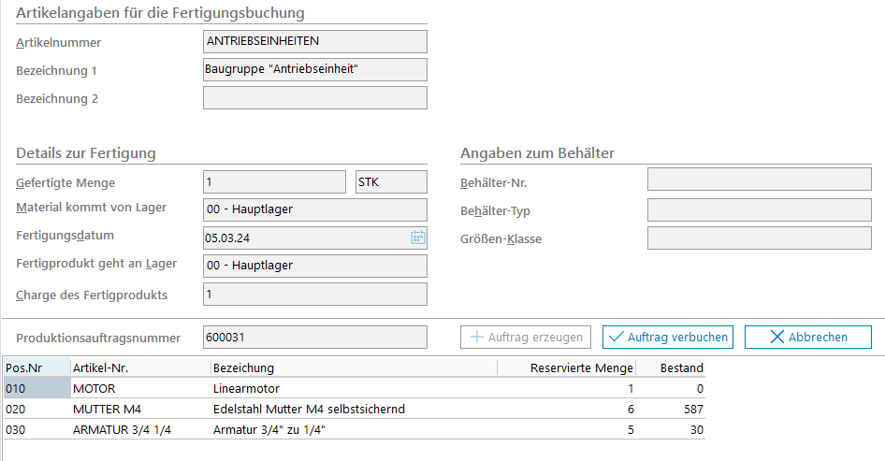Click the Behälter-Typ field
Viewport: 885px width, 461px height.
pos(759,210)
